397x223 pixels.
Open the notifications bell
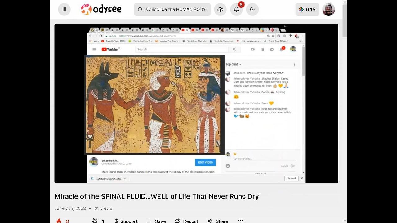236,9
